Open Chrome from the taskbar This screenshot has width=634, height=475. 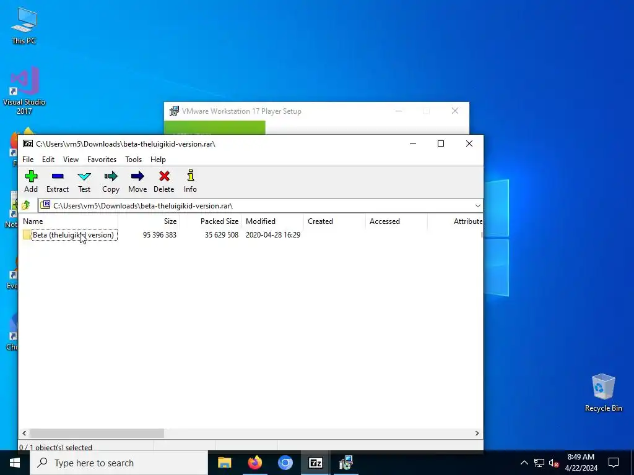(x=285, y=463)
